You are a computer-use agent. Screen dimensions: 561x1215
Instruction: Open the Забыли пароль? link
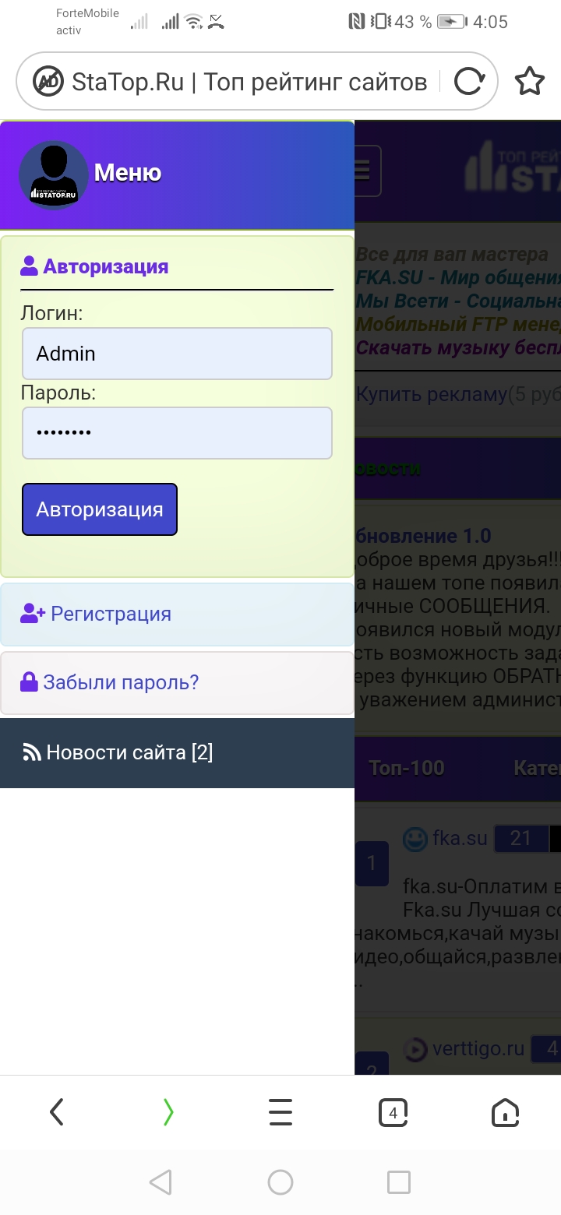[121, 682]
